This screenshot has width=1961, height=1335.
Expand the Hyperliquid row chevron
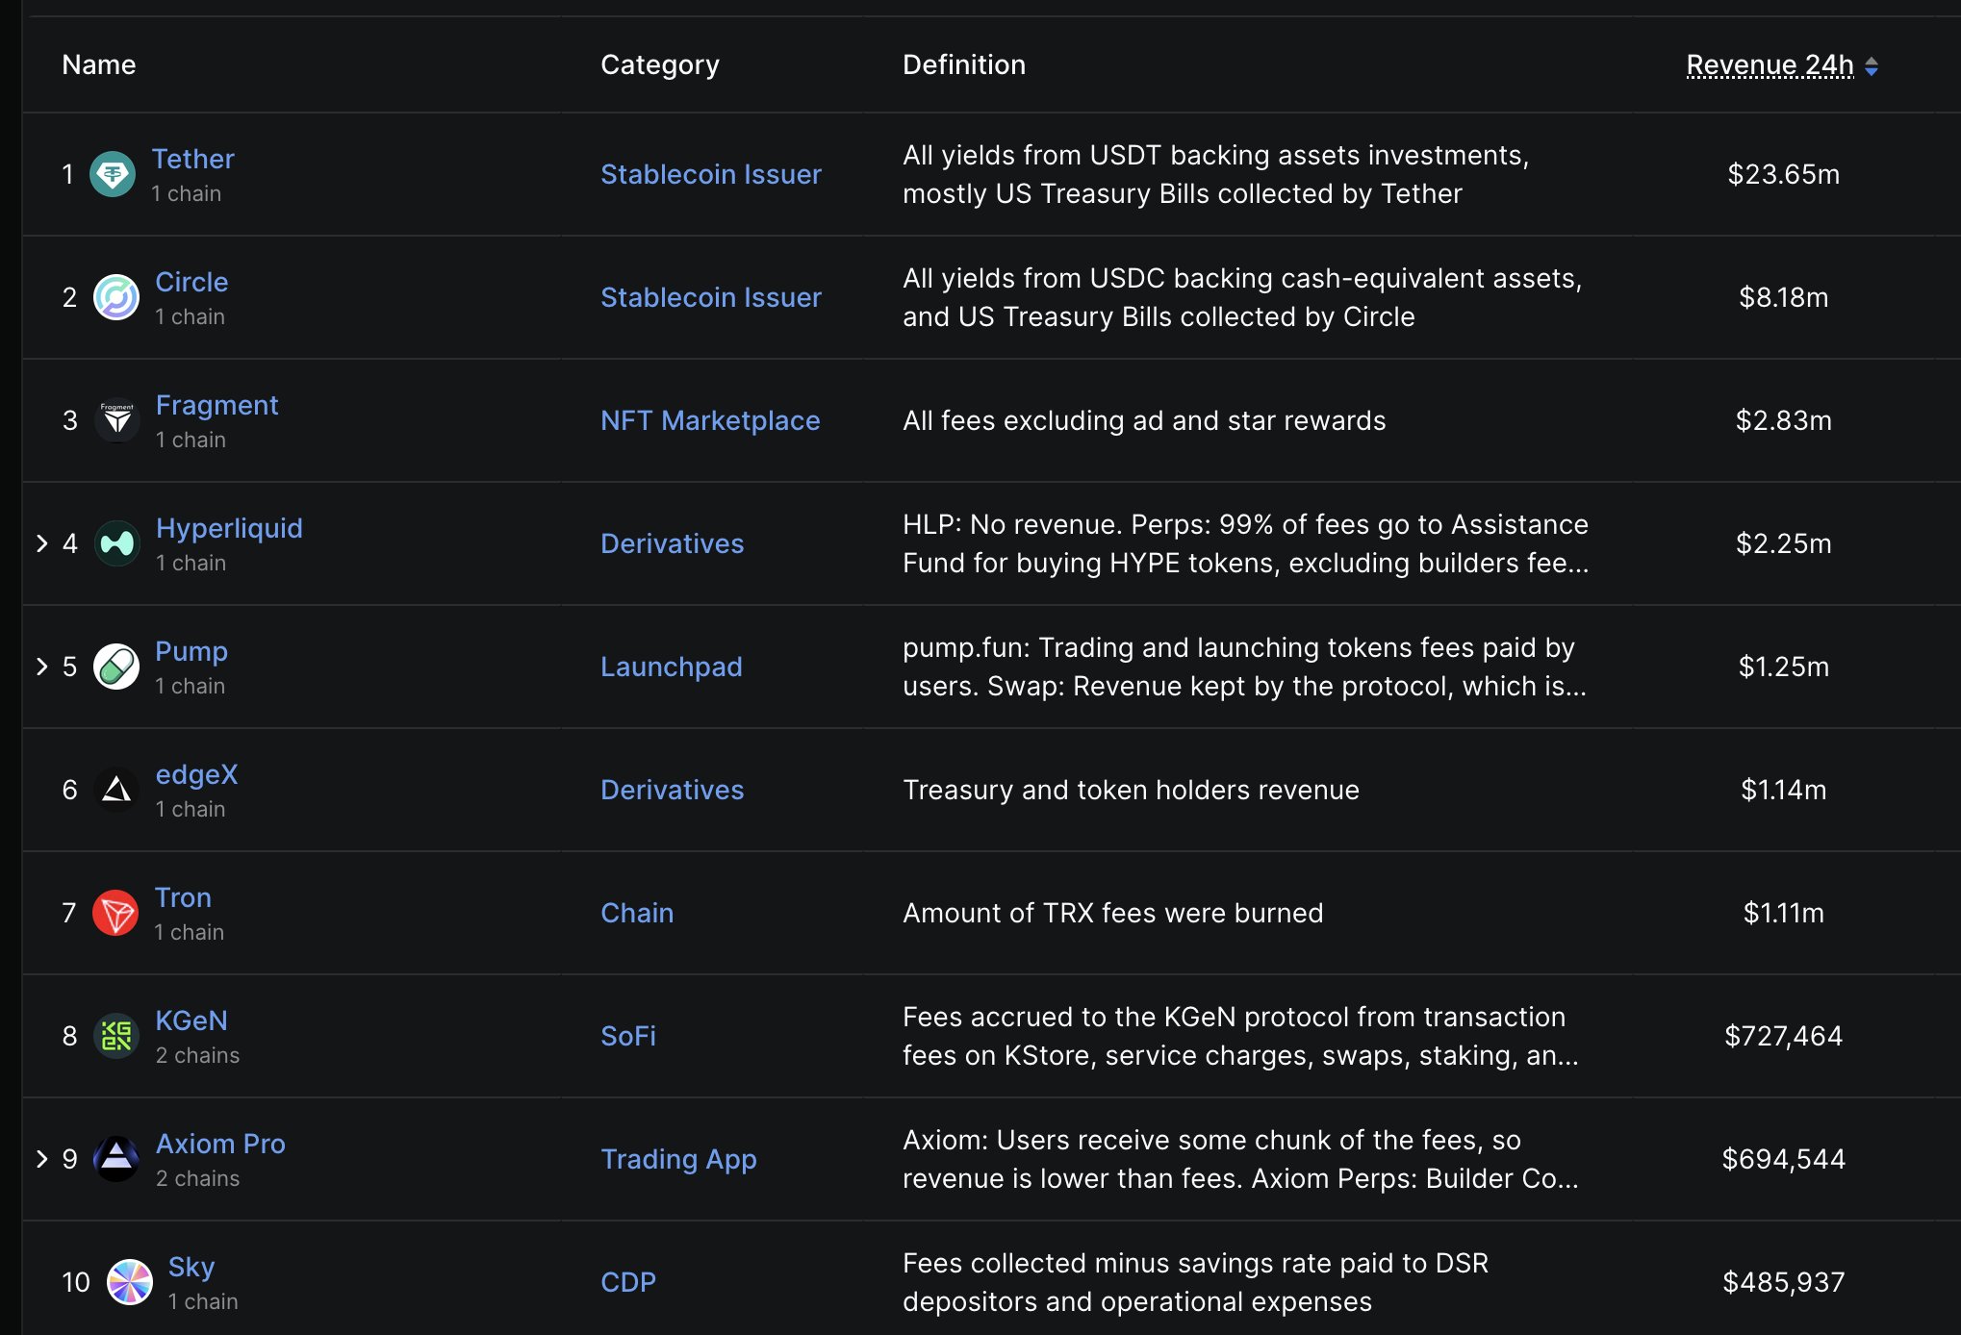point(41,543)
